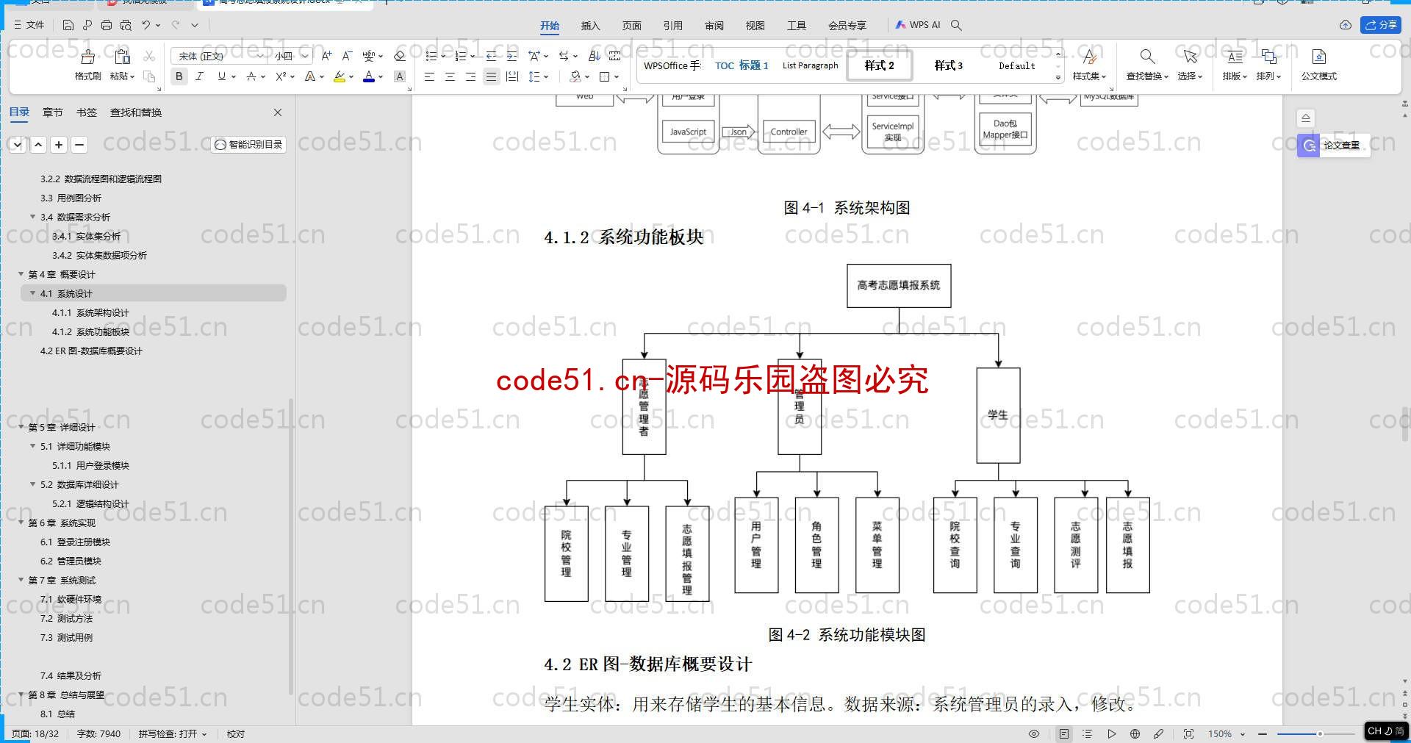Open bullet list dropdown arrow
This screenshot has height=743, width=1411.
point(443,56)
